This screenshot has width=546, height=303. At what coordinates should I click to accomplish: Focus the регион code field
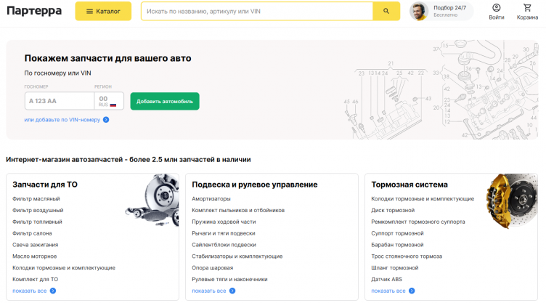click(109, 101)
